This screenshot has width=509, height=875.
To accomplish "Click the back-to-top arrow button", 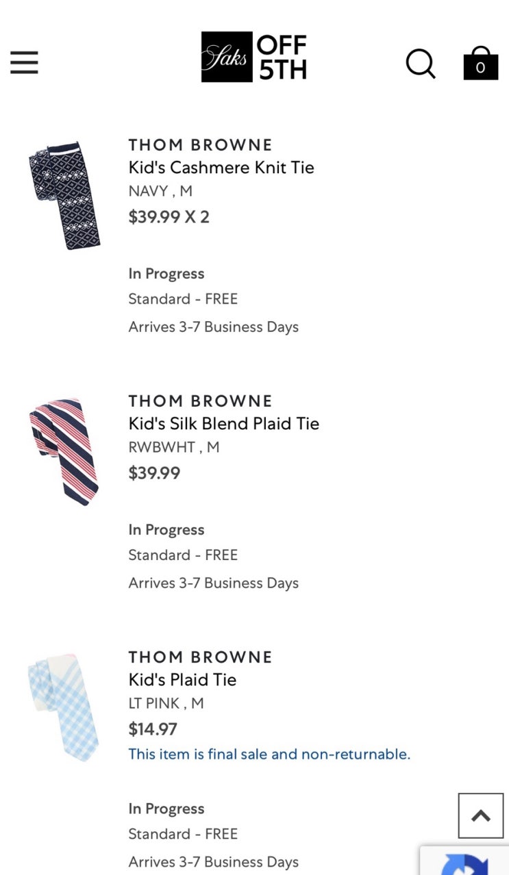I will (x=480, y=815).
